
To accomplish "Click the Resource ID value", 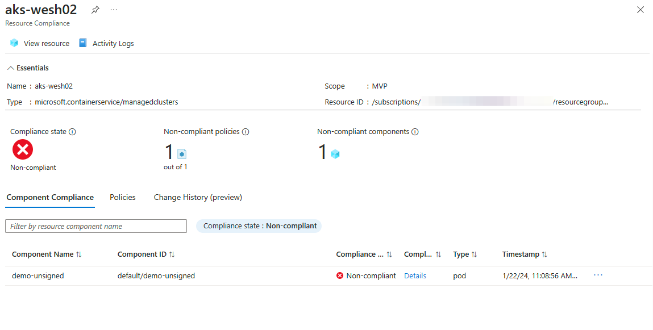I will 490,102.
